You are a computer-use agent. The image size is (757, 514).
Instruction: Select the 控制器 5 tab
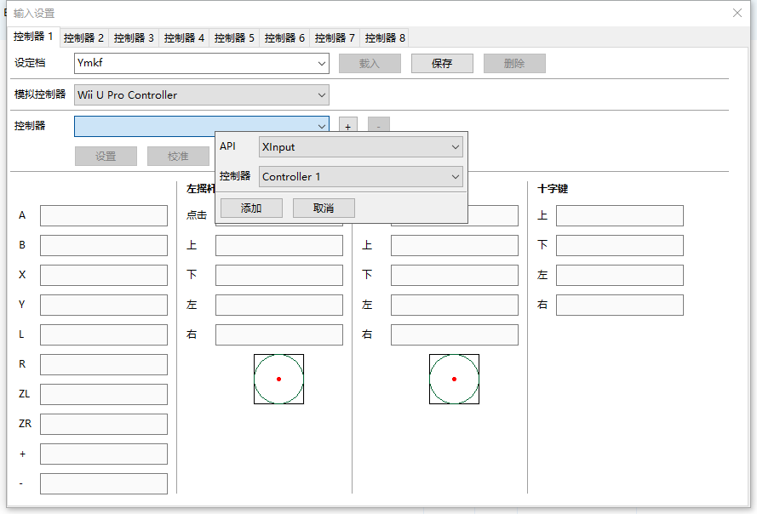pos(234,37)
